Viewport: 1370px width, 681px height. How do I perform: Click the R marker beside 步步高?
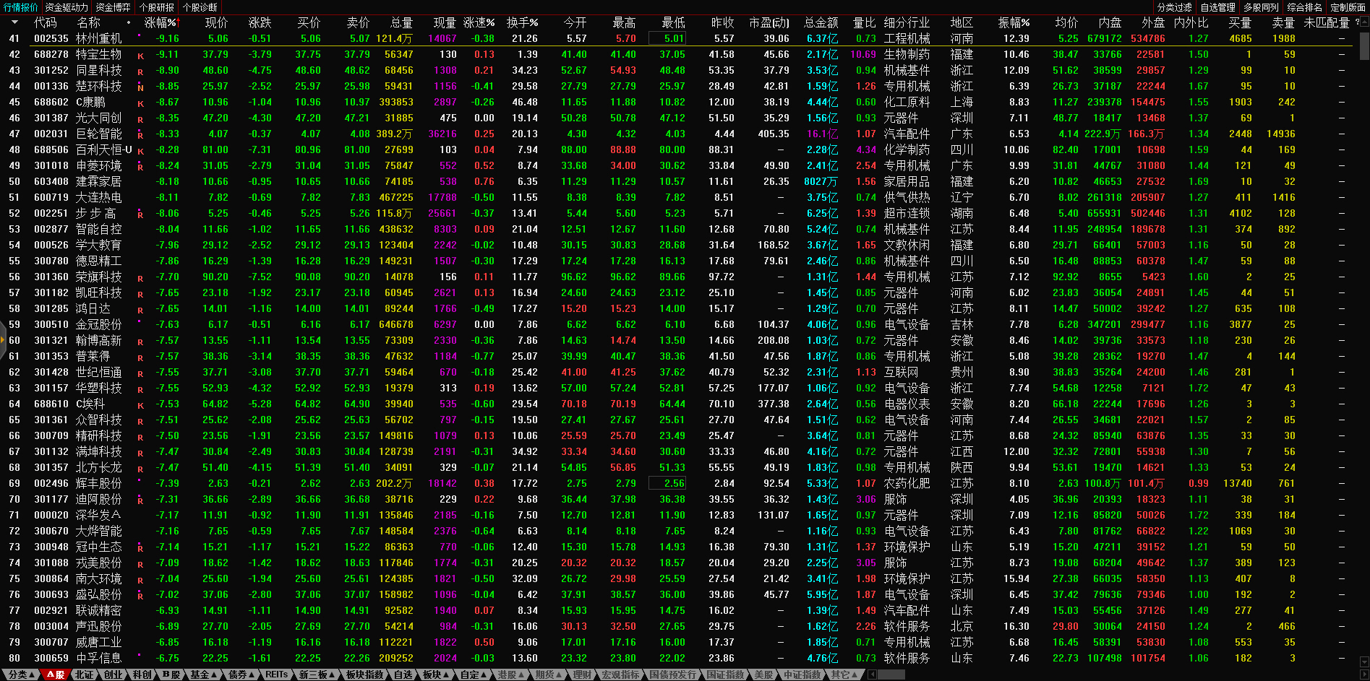(140, 214)
